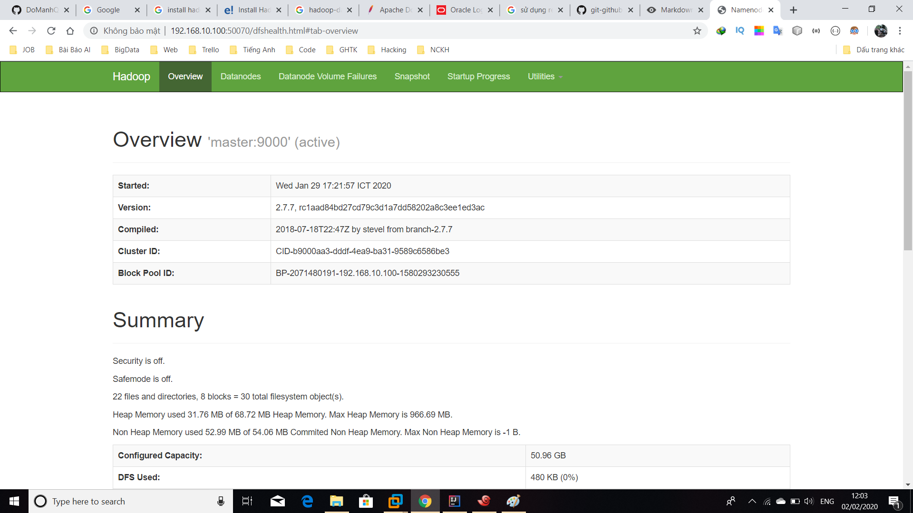The height and width of the screenshot is (513, 913).
Task: Switch to the Datanodes tab
Action: click(x=241, y=76)
